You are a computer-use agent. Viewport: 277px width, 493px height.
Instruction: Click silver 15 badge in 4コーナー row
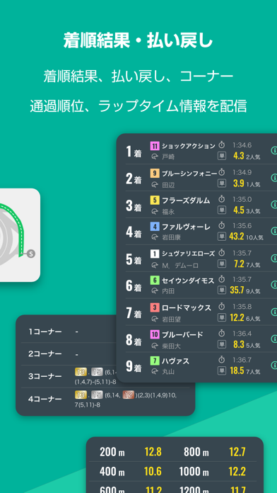point(97,395)
